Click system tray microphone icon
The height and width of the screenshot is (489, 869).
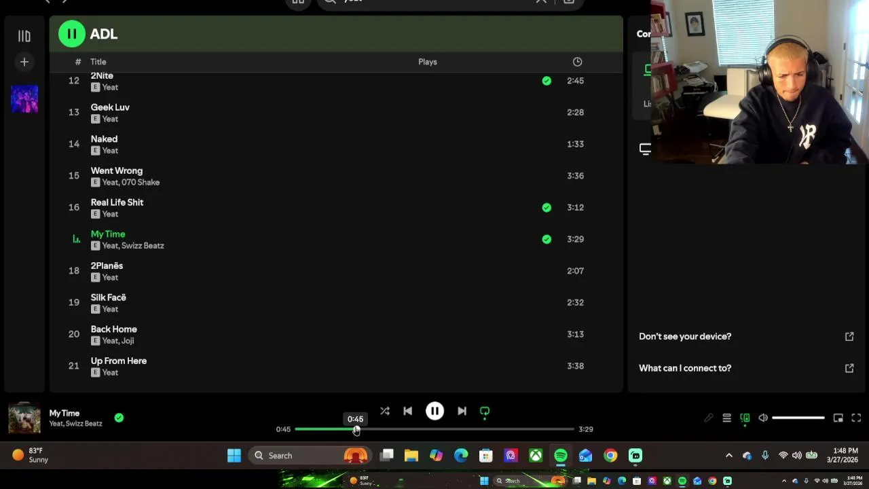point(765,456)
